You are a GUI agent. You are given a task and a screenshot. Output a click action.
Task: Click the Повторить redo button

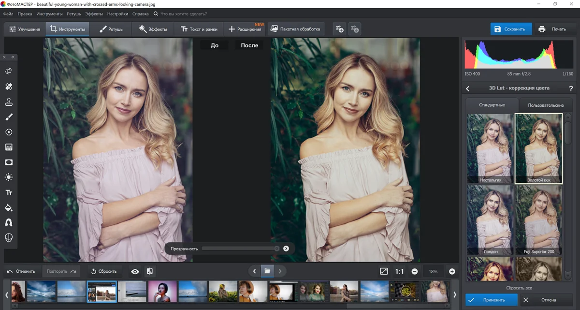[62, 271]
